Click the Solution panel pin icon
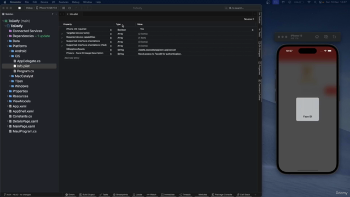 (x=52, y=14)
